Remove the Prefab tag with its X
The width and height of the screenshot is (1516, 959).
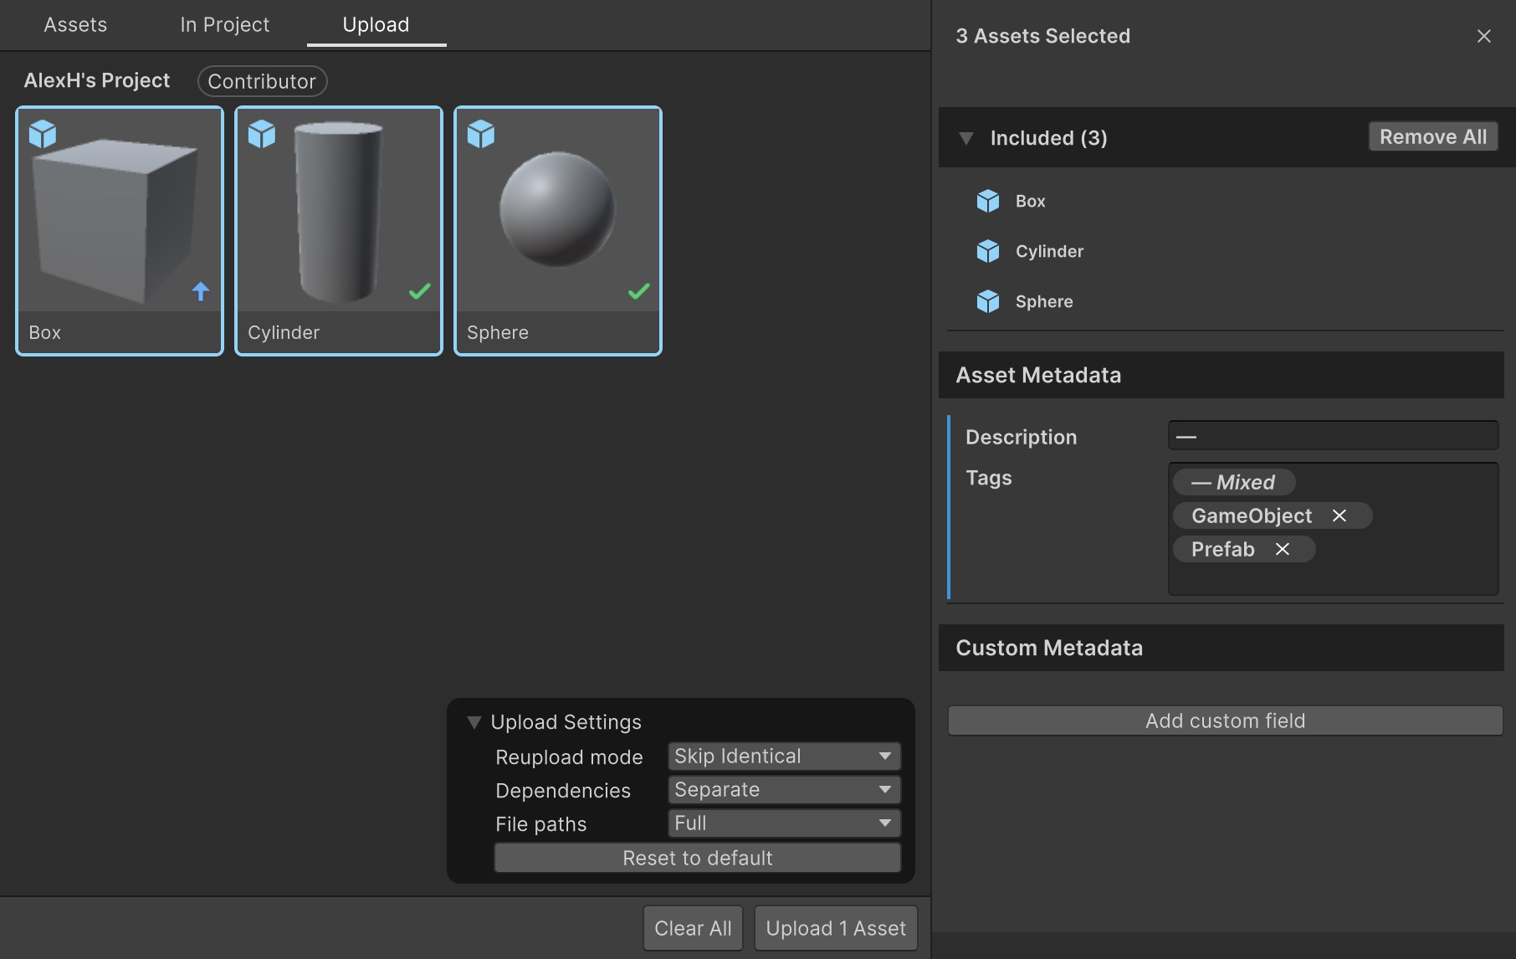(1283, 549)
